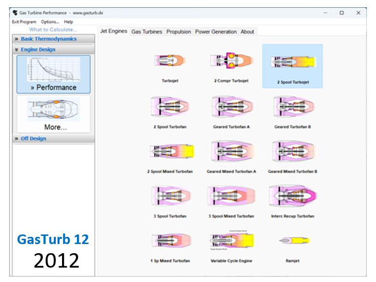Open the Options... menu
The image size is (376, 282).
(50, 22)
